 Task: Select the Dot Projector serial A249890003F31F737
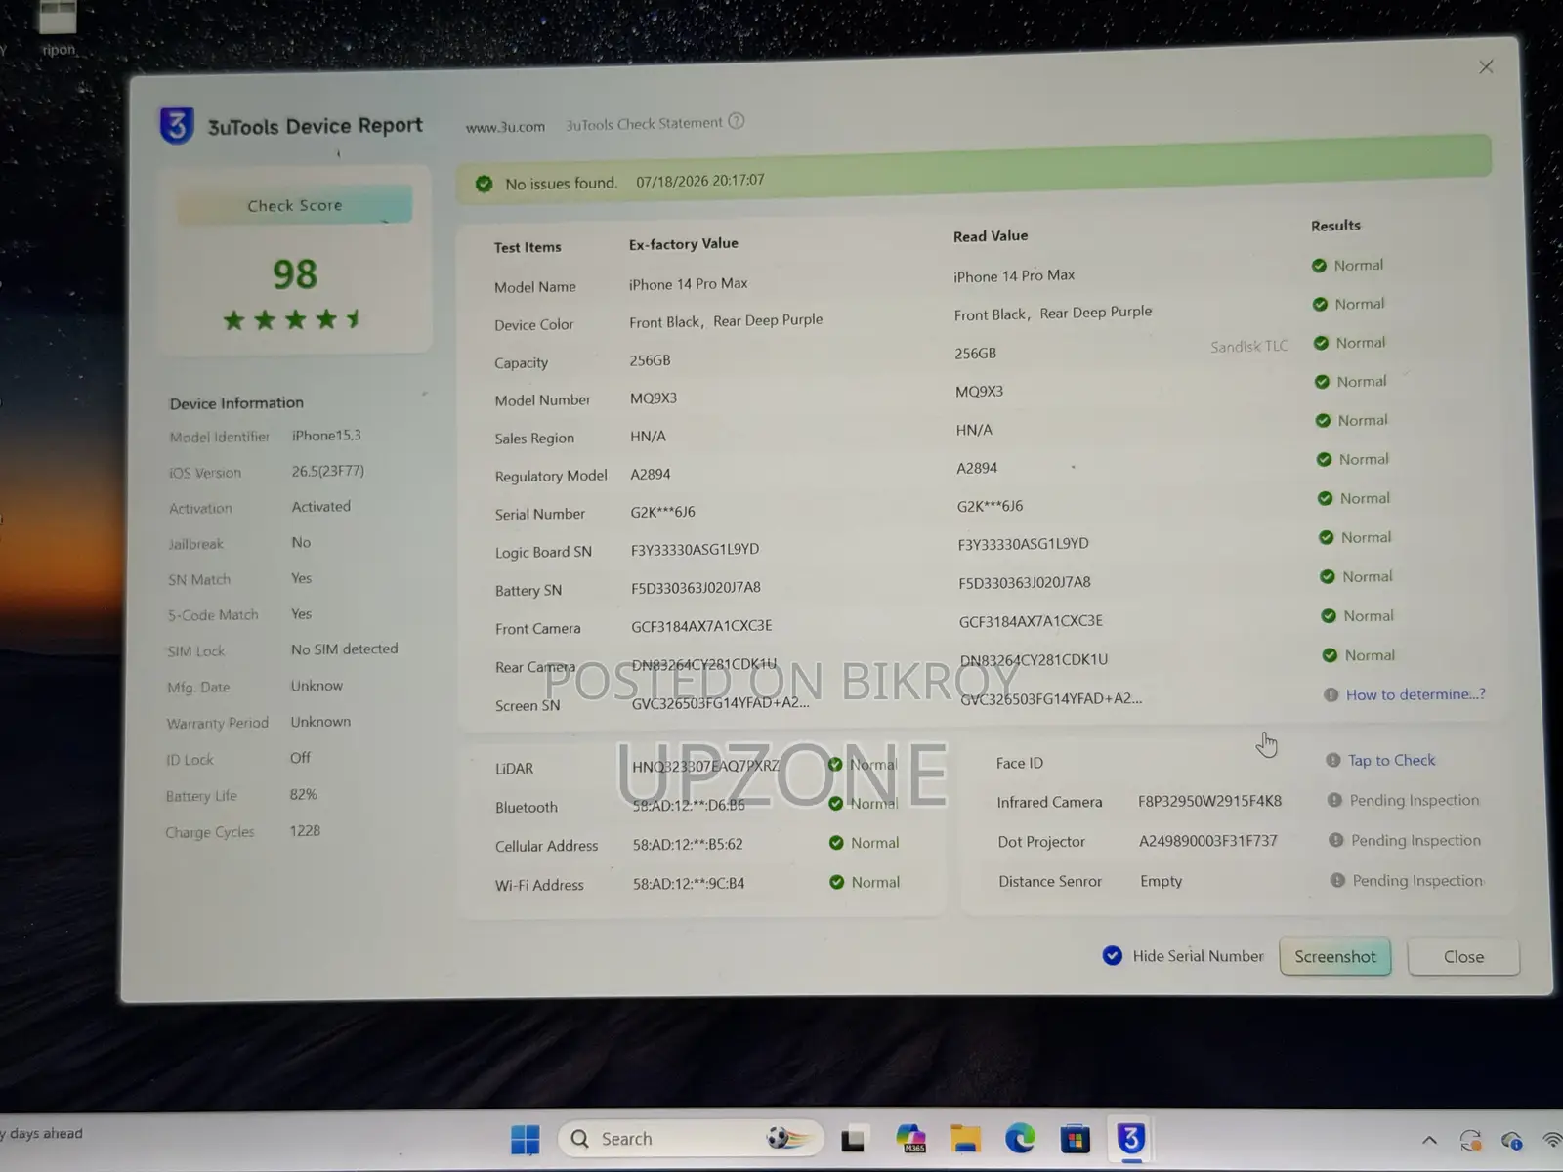click(1208, 841)
